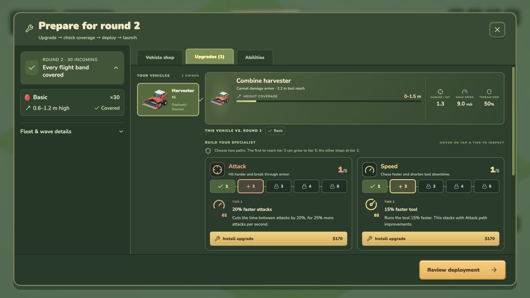Screen dimensions: 530x298
Task: Click the Speed path speedometer icon
Action: tap(370, 170)
